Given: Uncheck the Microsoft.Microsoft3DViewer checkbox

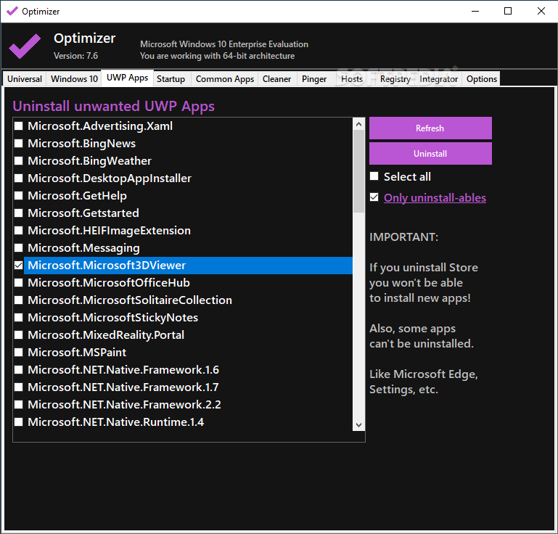Looking at the screenshot, I should pyautogui.click(x=19, y=266).
